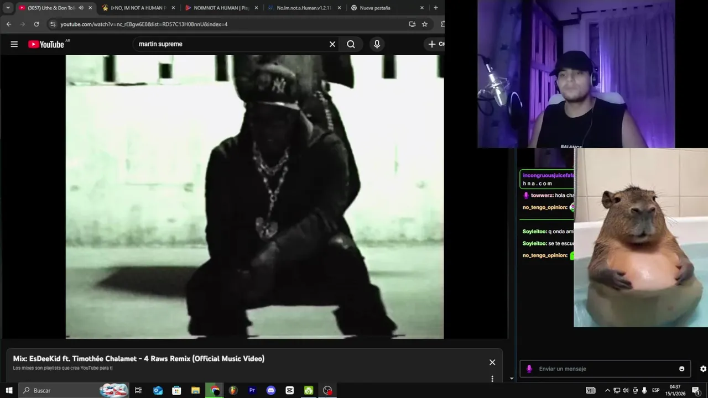The width and height of the screenshot is (708, 398).
Task: Expand the system tray hidden icons chevron
Action: [607, 390]
